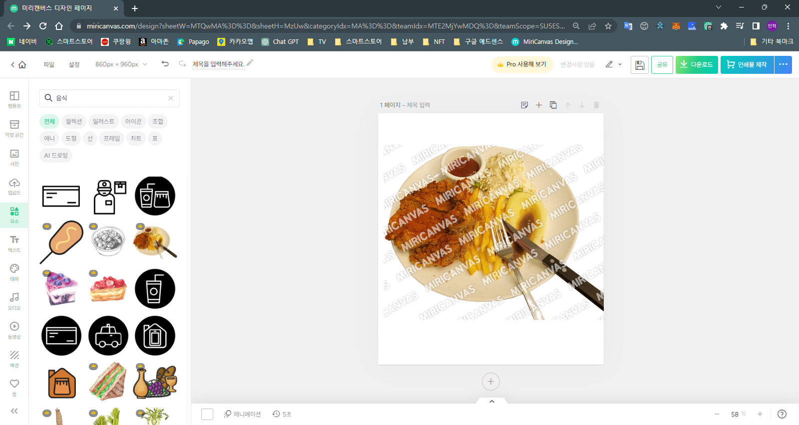Select the 애니 filter chip
Screen dimensions: 799x425
tap(49, 138)
